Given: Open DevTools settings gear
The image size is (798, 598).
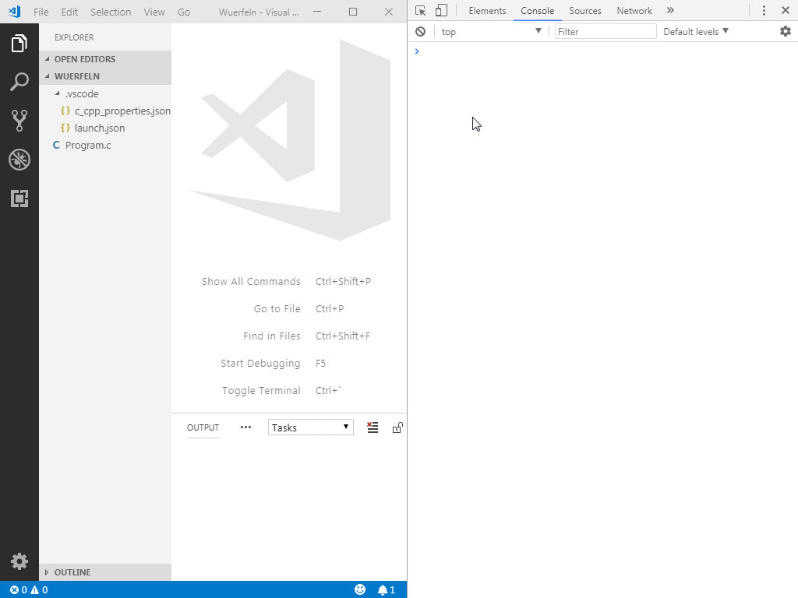Looking at the screenshot, I should [785, 31].
